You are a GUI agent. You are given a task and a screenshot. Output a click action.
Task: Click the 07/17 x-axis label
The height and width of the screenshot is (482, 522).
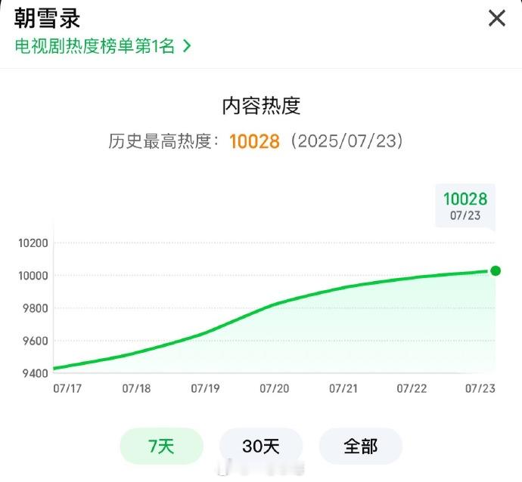pos(67,388)
